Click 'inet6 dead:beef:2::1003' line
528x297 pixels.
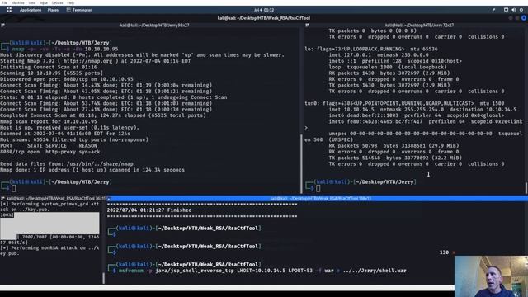(x=417, y=115)
